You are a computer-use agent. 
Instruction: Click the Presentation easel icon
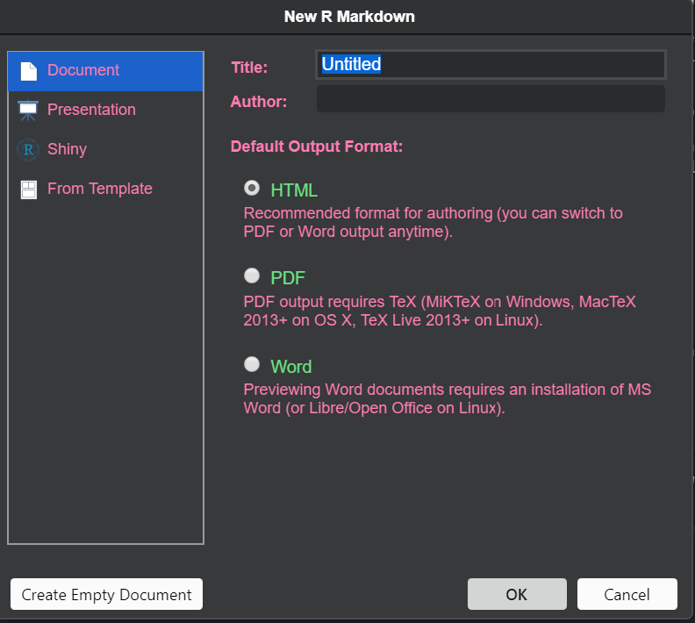pyautogui.click(x=28, y=111)
